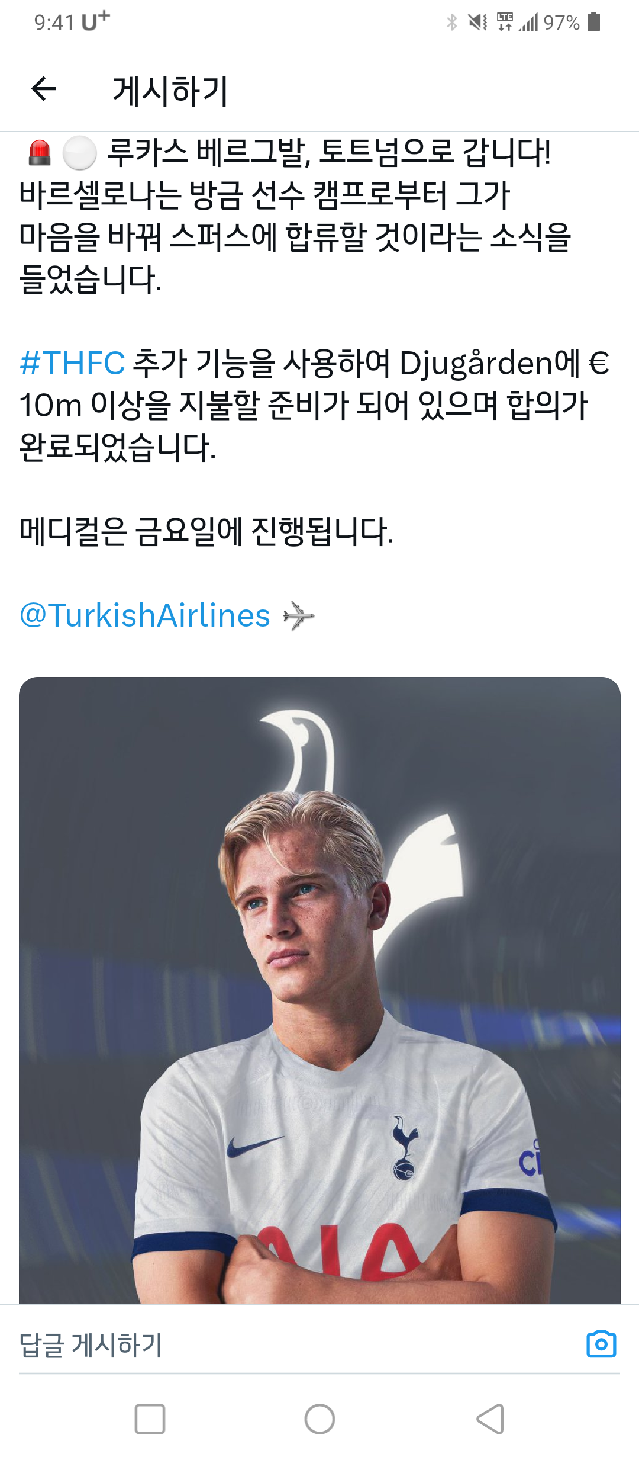Viewport: 639px width, 1457px height.
Task: Tap the red siren emoji
Action: click(40, 153)
